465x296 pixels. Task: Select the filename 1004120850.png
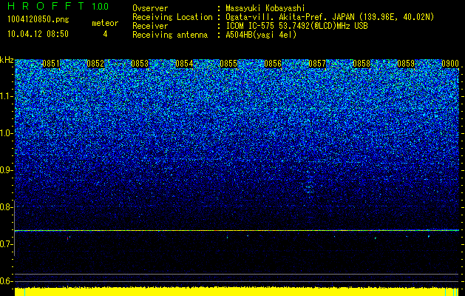[38, 19]
